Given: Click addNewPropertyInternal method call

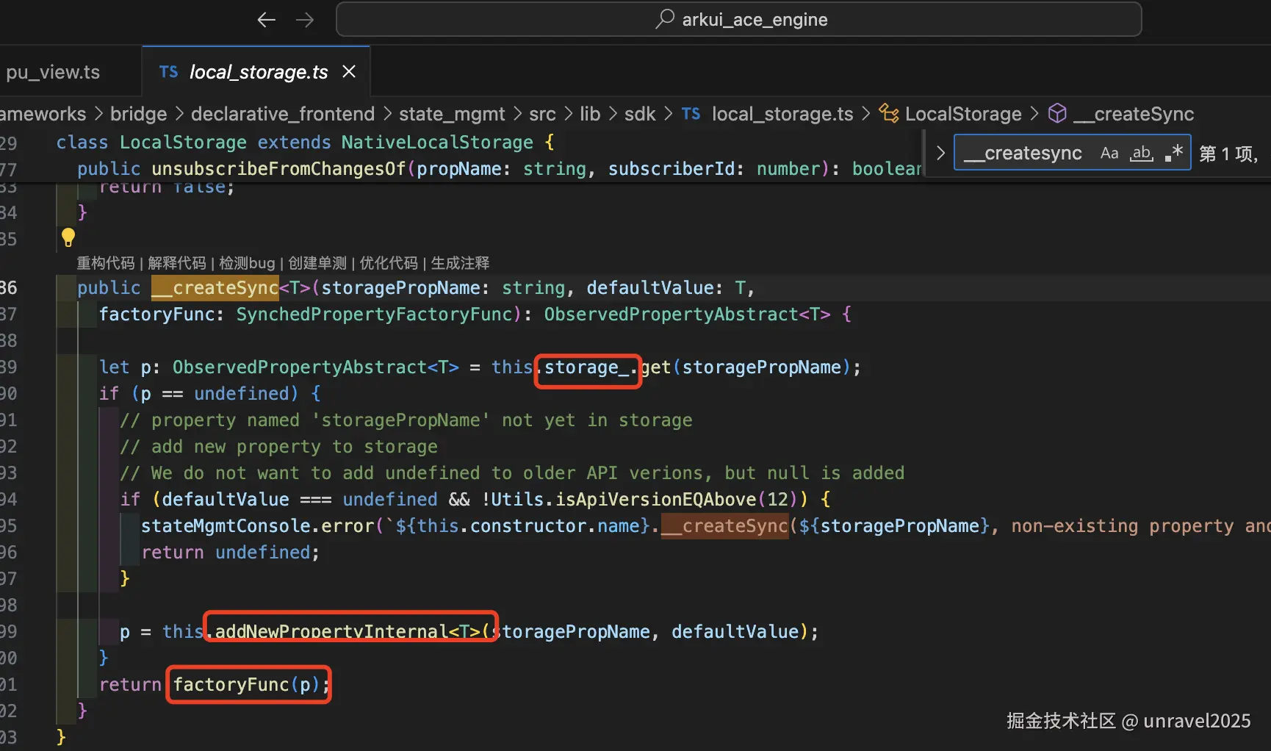Looking at the screenshot, I should [x=331, y=631].
